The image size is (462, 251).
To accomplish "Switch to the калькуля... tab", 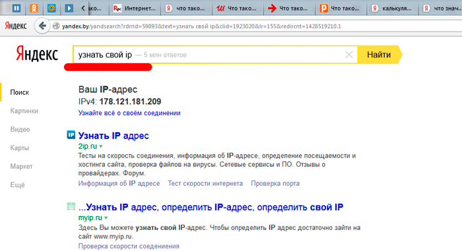I will click(392, 9).
